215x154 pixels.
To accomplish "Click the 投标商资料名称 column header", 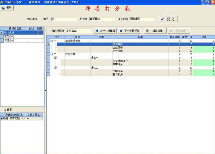I will pyautogui.click(x=14, y=115).
